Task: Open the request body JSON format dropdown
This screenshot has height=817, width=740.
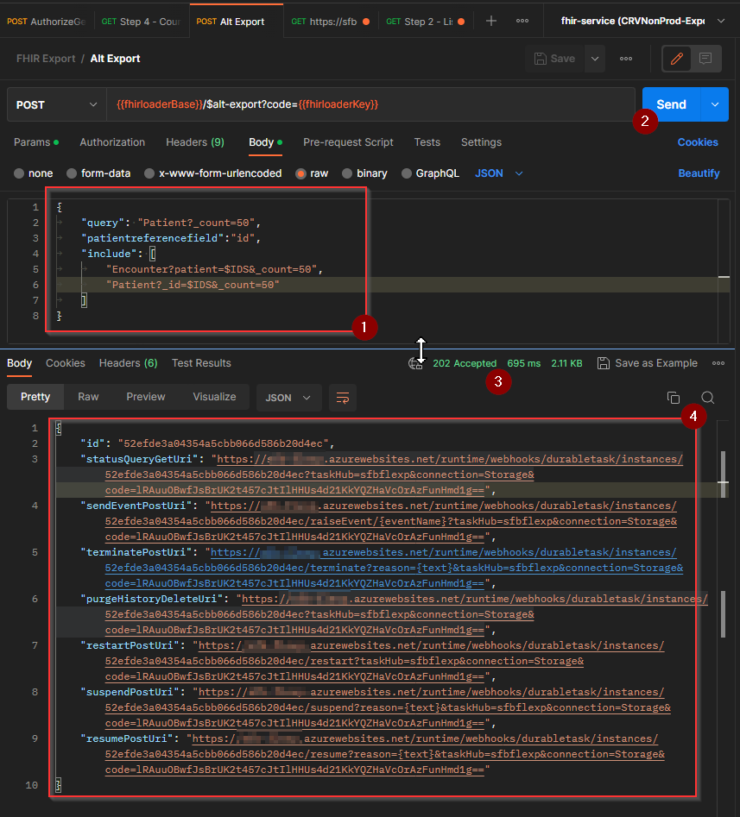Action: click(498, 173)
